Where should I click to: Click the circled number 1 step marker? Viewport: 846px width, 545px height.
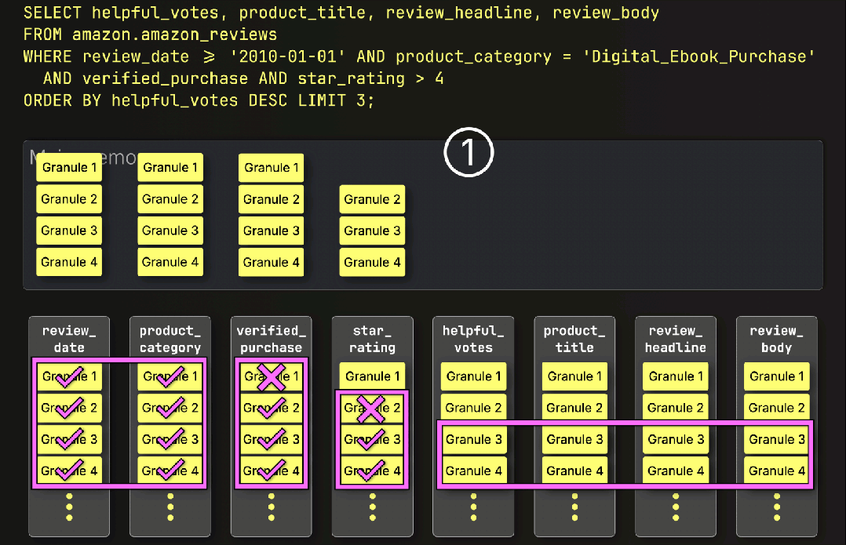point(469,152)
